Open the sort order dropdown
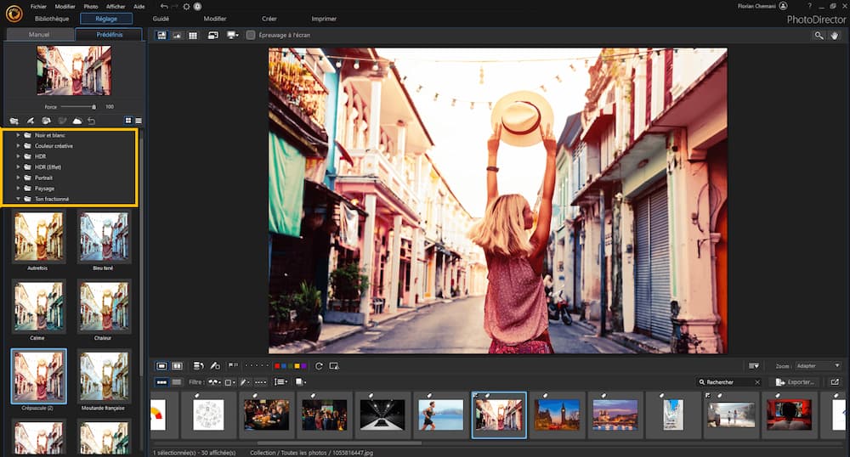This screenshot has width=850, height=457. (280, 381)
